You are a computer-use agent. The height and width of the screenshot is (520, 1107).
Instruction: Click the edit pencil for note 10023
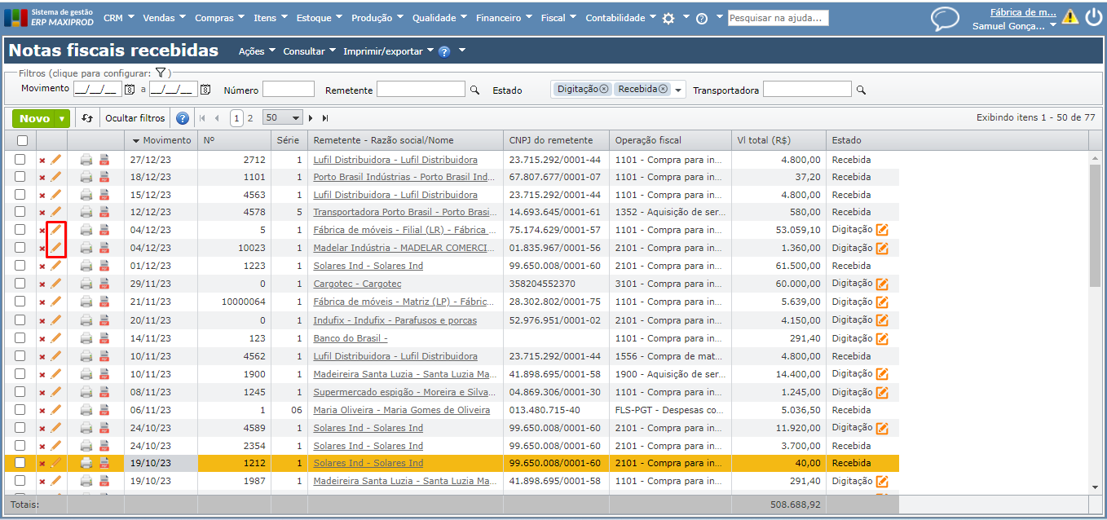click(56, 248)
